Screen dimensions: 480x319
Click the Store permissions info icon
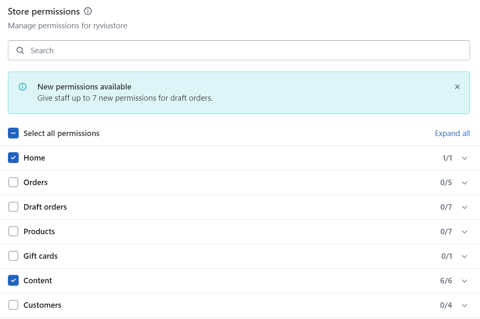pyautogui.click(x=88, y=11)
